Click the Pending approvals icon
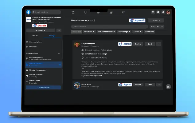The height and width of the screenshot is (123, 195). [x=27, y=75]
